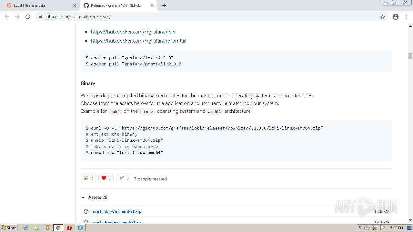Click the Chrome taskbar icon
413x232 pixels.
(58, 228)
